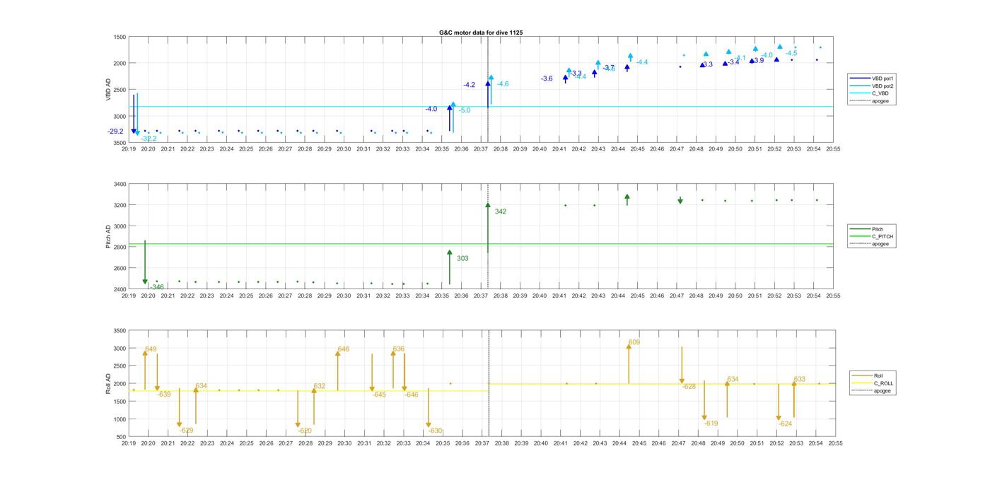Image resolution: width=990 pixels, height=490 pixels.
Task: Click the '303' pitch data label
Action: (462, 259)
